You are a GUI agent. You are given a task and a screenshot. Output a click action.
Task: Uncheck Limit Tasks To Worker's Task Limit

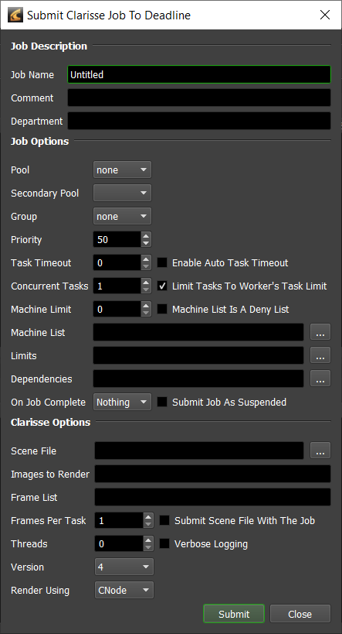tap(162, 286)
